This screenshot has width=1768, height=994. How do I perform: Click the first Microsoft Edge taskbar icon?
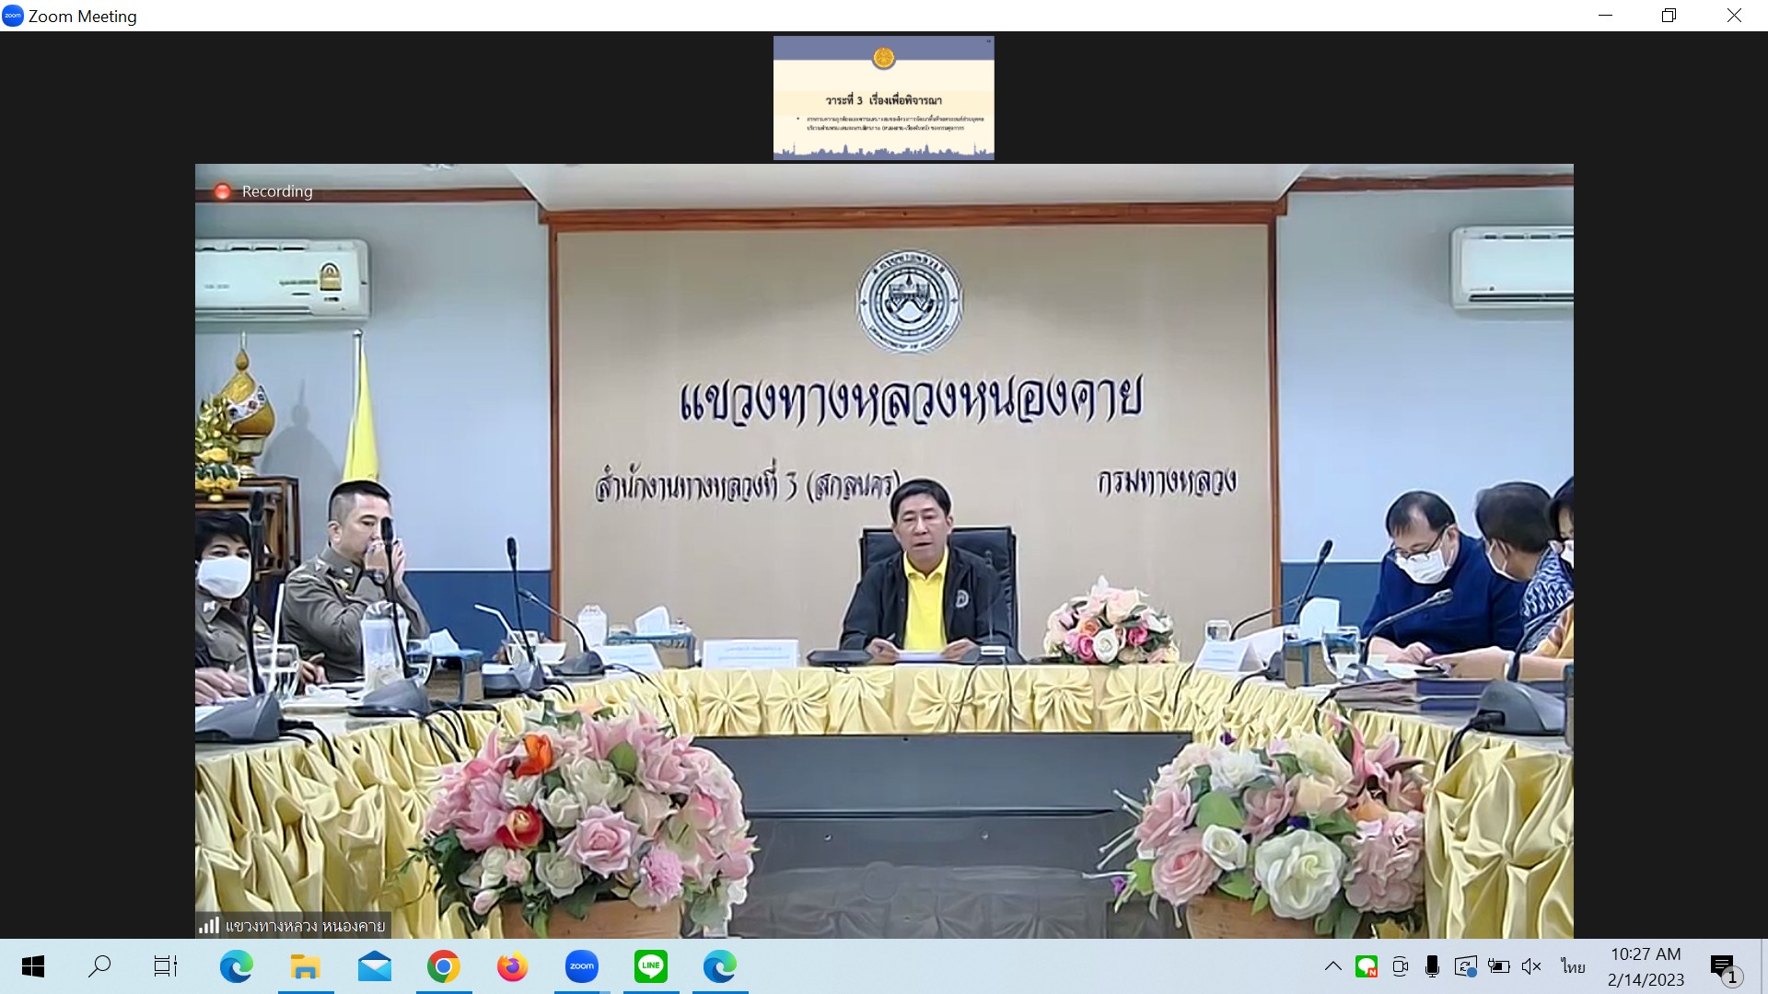(x=236, y=966)
